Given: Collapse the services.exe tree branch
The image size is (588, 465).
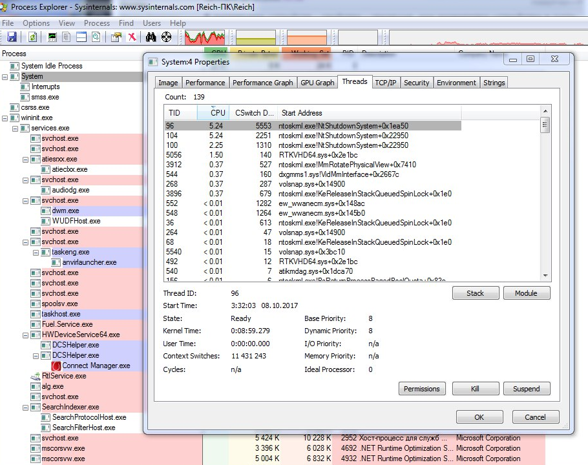Looking at the screenshot, I should [16, 128].
